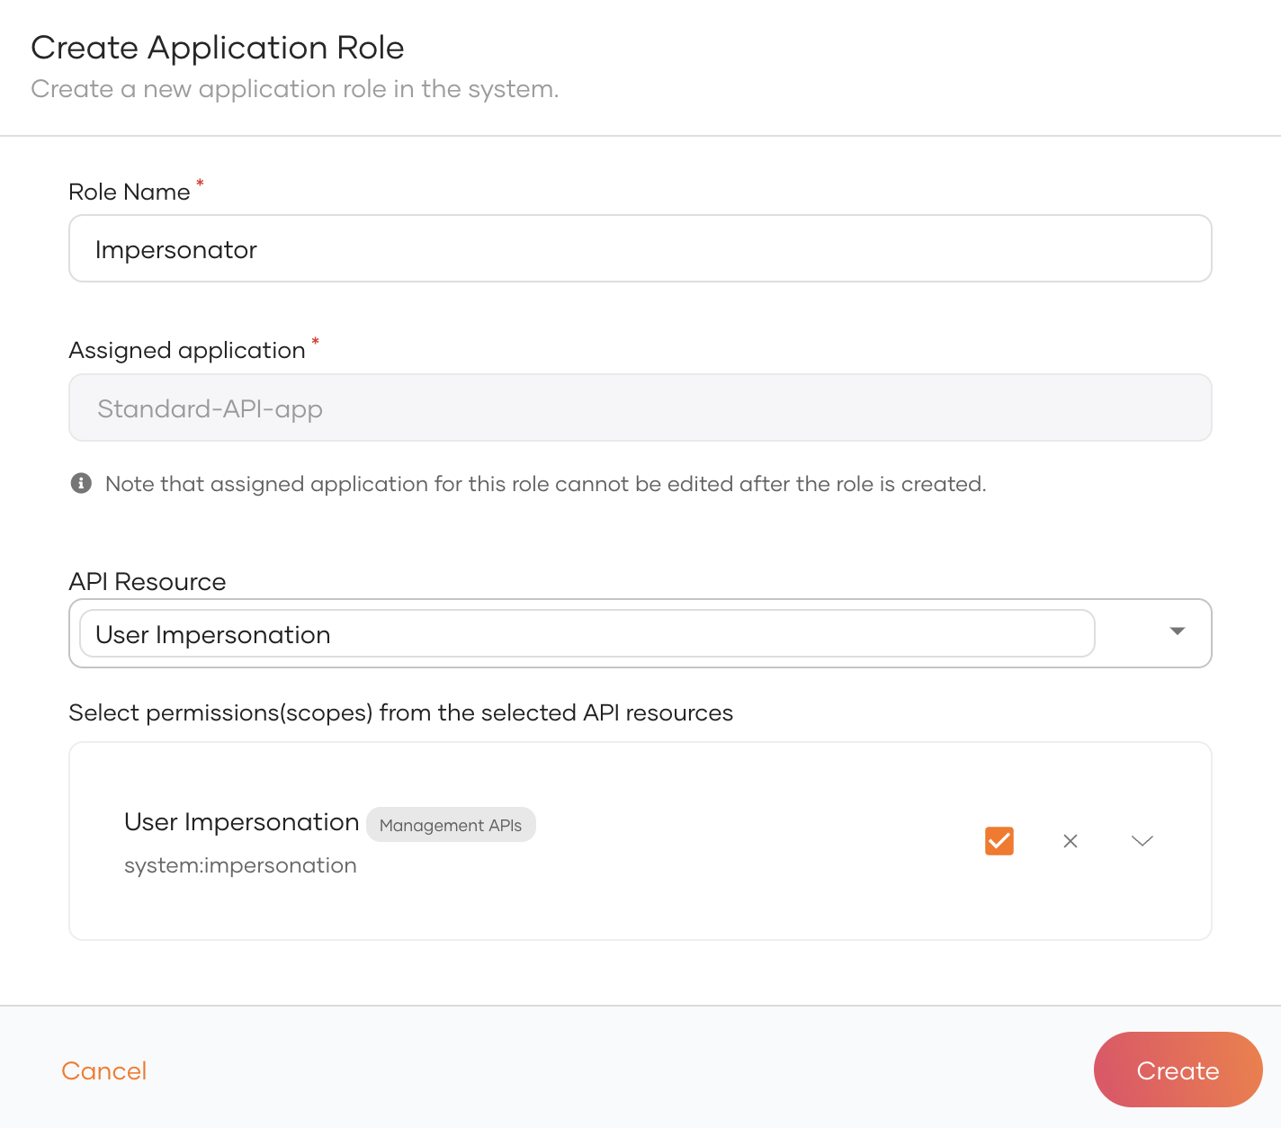This screenshot has height=1128, width=1281.
Task: Click the Cancel link
Action: [103, 1070]
